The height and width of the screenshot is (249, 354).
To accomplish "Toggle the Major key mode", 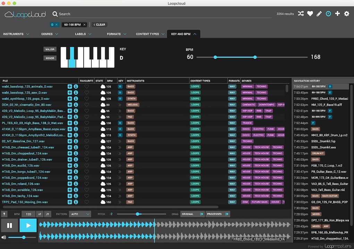I will (x=50, y=49).
